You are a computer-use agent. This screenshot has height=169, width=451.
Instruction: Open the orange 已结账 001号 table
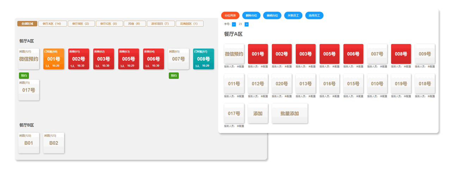point(54,59)
